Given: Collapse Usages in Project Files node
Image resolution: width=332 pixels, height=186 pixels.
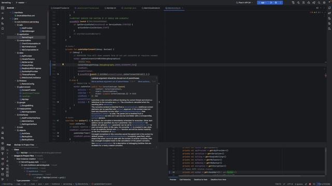Looking at the screenshot, I should click(12, 156).
